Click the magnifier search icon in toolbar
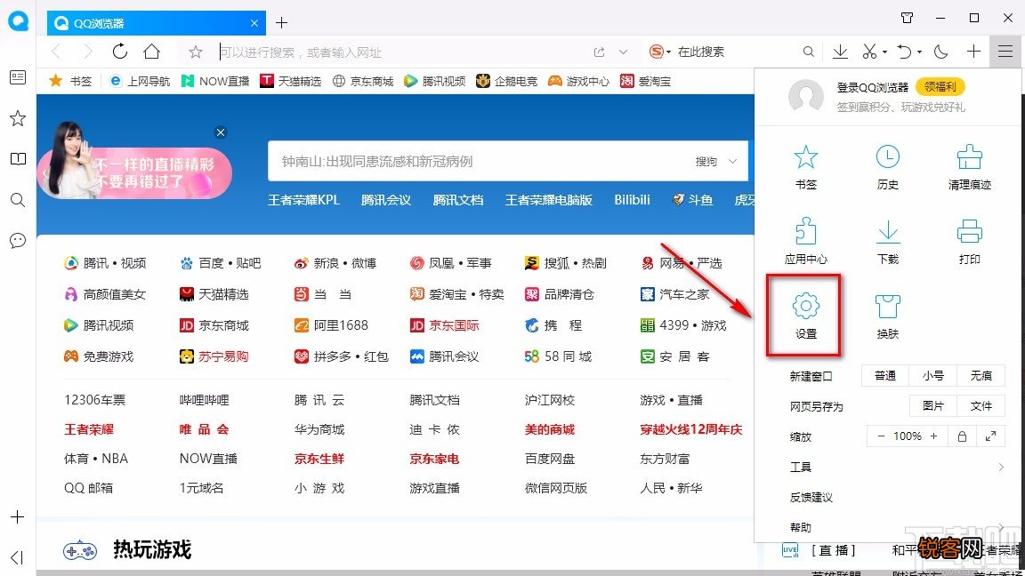This screenshot has width=1025, height=576. (x=809, y=52)
